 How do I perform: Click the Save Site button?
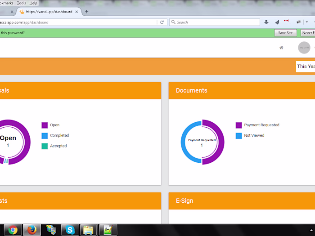tap(285, 33)
